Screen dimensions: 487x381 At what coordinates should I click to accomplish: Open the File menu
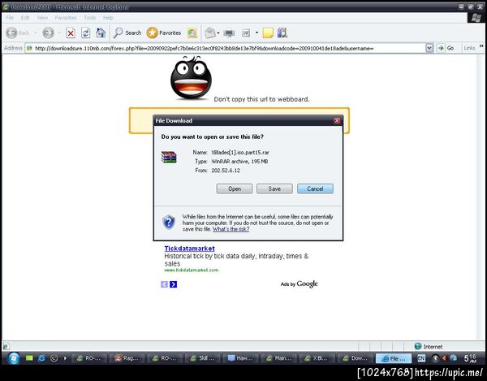click(x=10, y=18)
